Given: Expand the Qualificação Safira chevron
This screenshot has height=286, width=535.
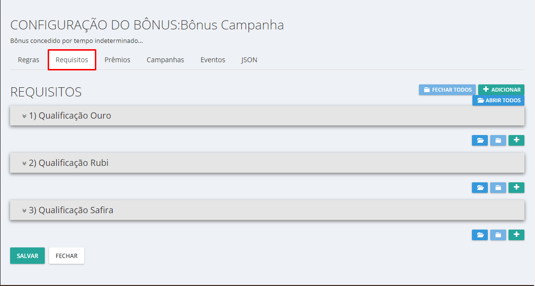Looking at the screenshot, I should (x=24, y=211).
